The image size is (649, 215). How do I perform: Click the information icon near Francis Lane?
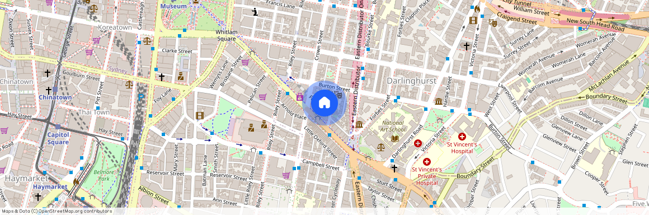click(x=255, y=12)
